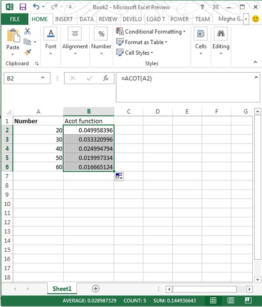Open the POWER ribbon tab
This screenshot has height=307, width=262.
(179, 19)
